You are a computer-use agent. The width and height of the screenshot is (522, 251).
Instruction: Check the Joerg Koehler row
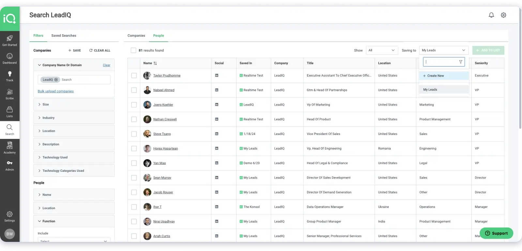134,105
